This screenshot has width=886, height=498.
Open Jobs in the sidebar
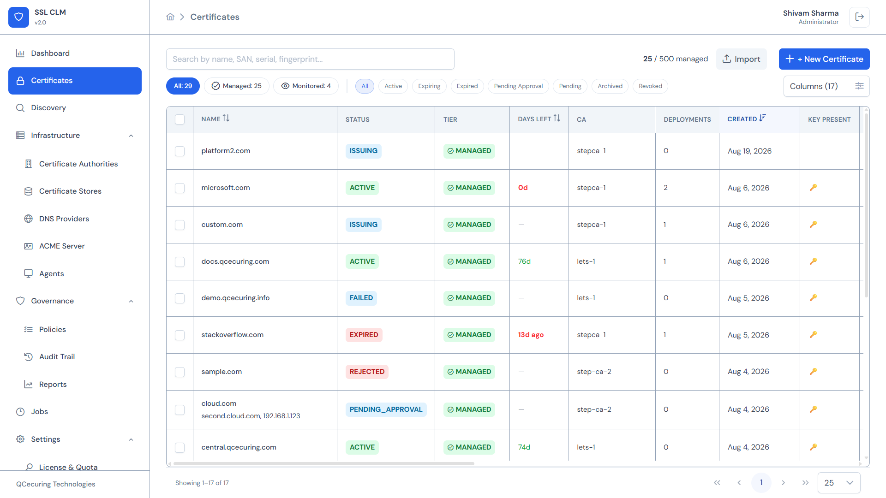click(x=75, y=412)
